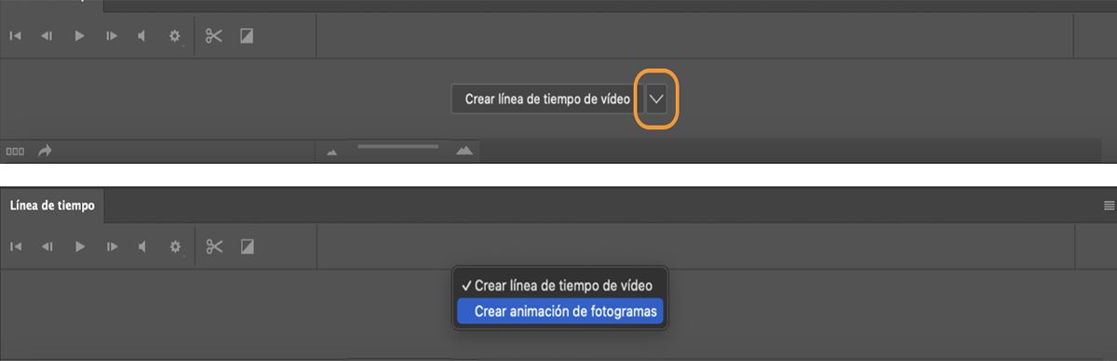Screen dimensions: 1117x361
Task: Mute audio in the Línea de tiempo tabbed panel
Action: (142, 247)
